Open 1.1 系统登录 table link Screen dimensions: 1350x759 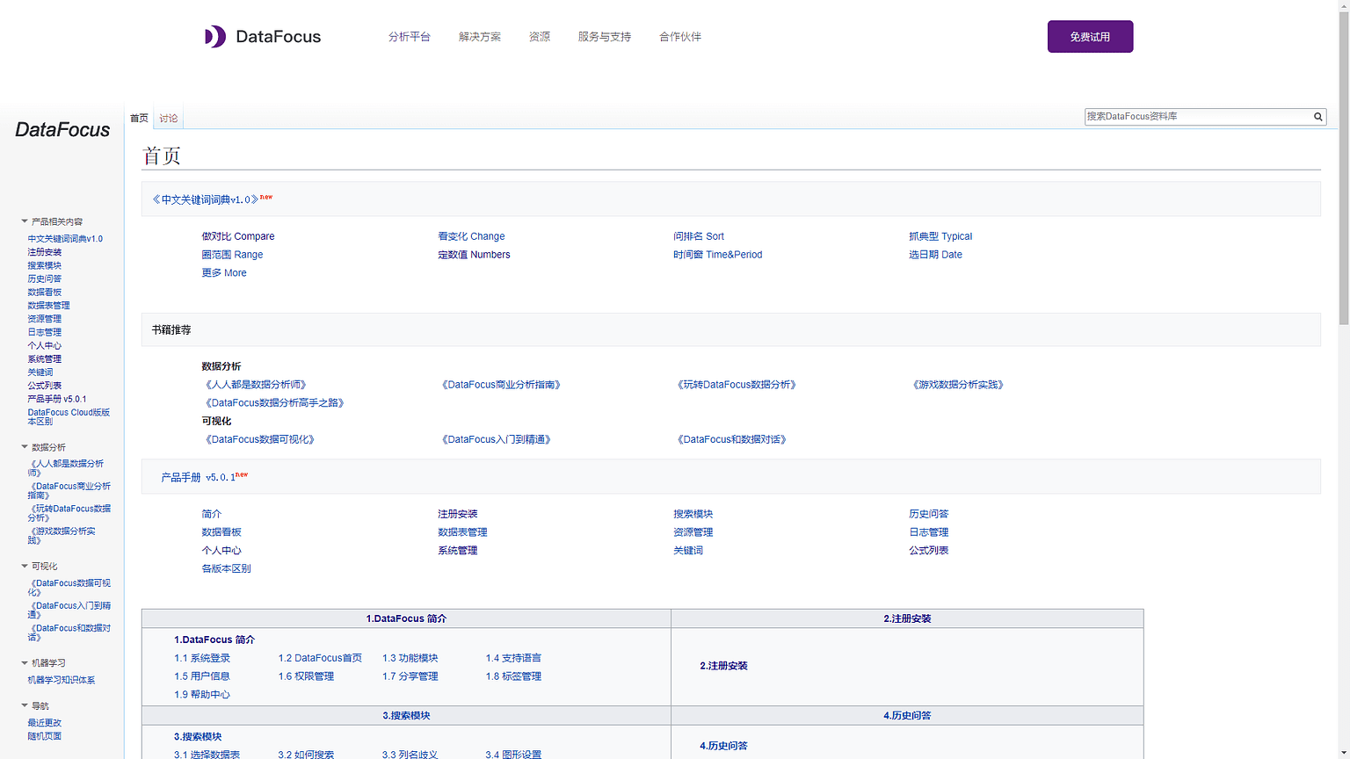[x=202, y=658]
